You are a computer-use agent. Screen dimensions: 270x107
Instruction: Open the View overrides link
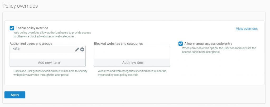(x=247, y=29)
